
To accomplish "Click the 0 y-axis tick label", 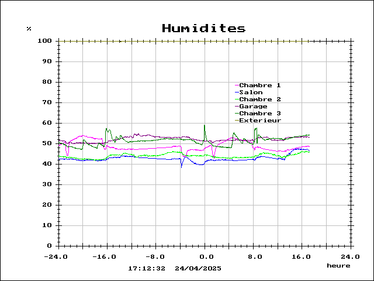I will click(x=50, y=246).
